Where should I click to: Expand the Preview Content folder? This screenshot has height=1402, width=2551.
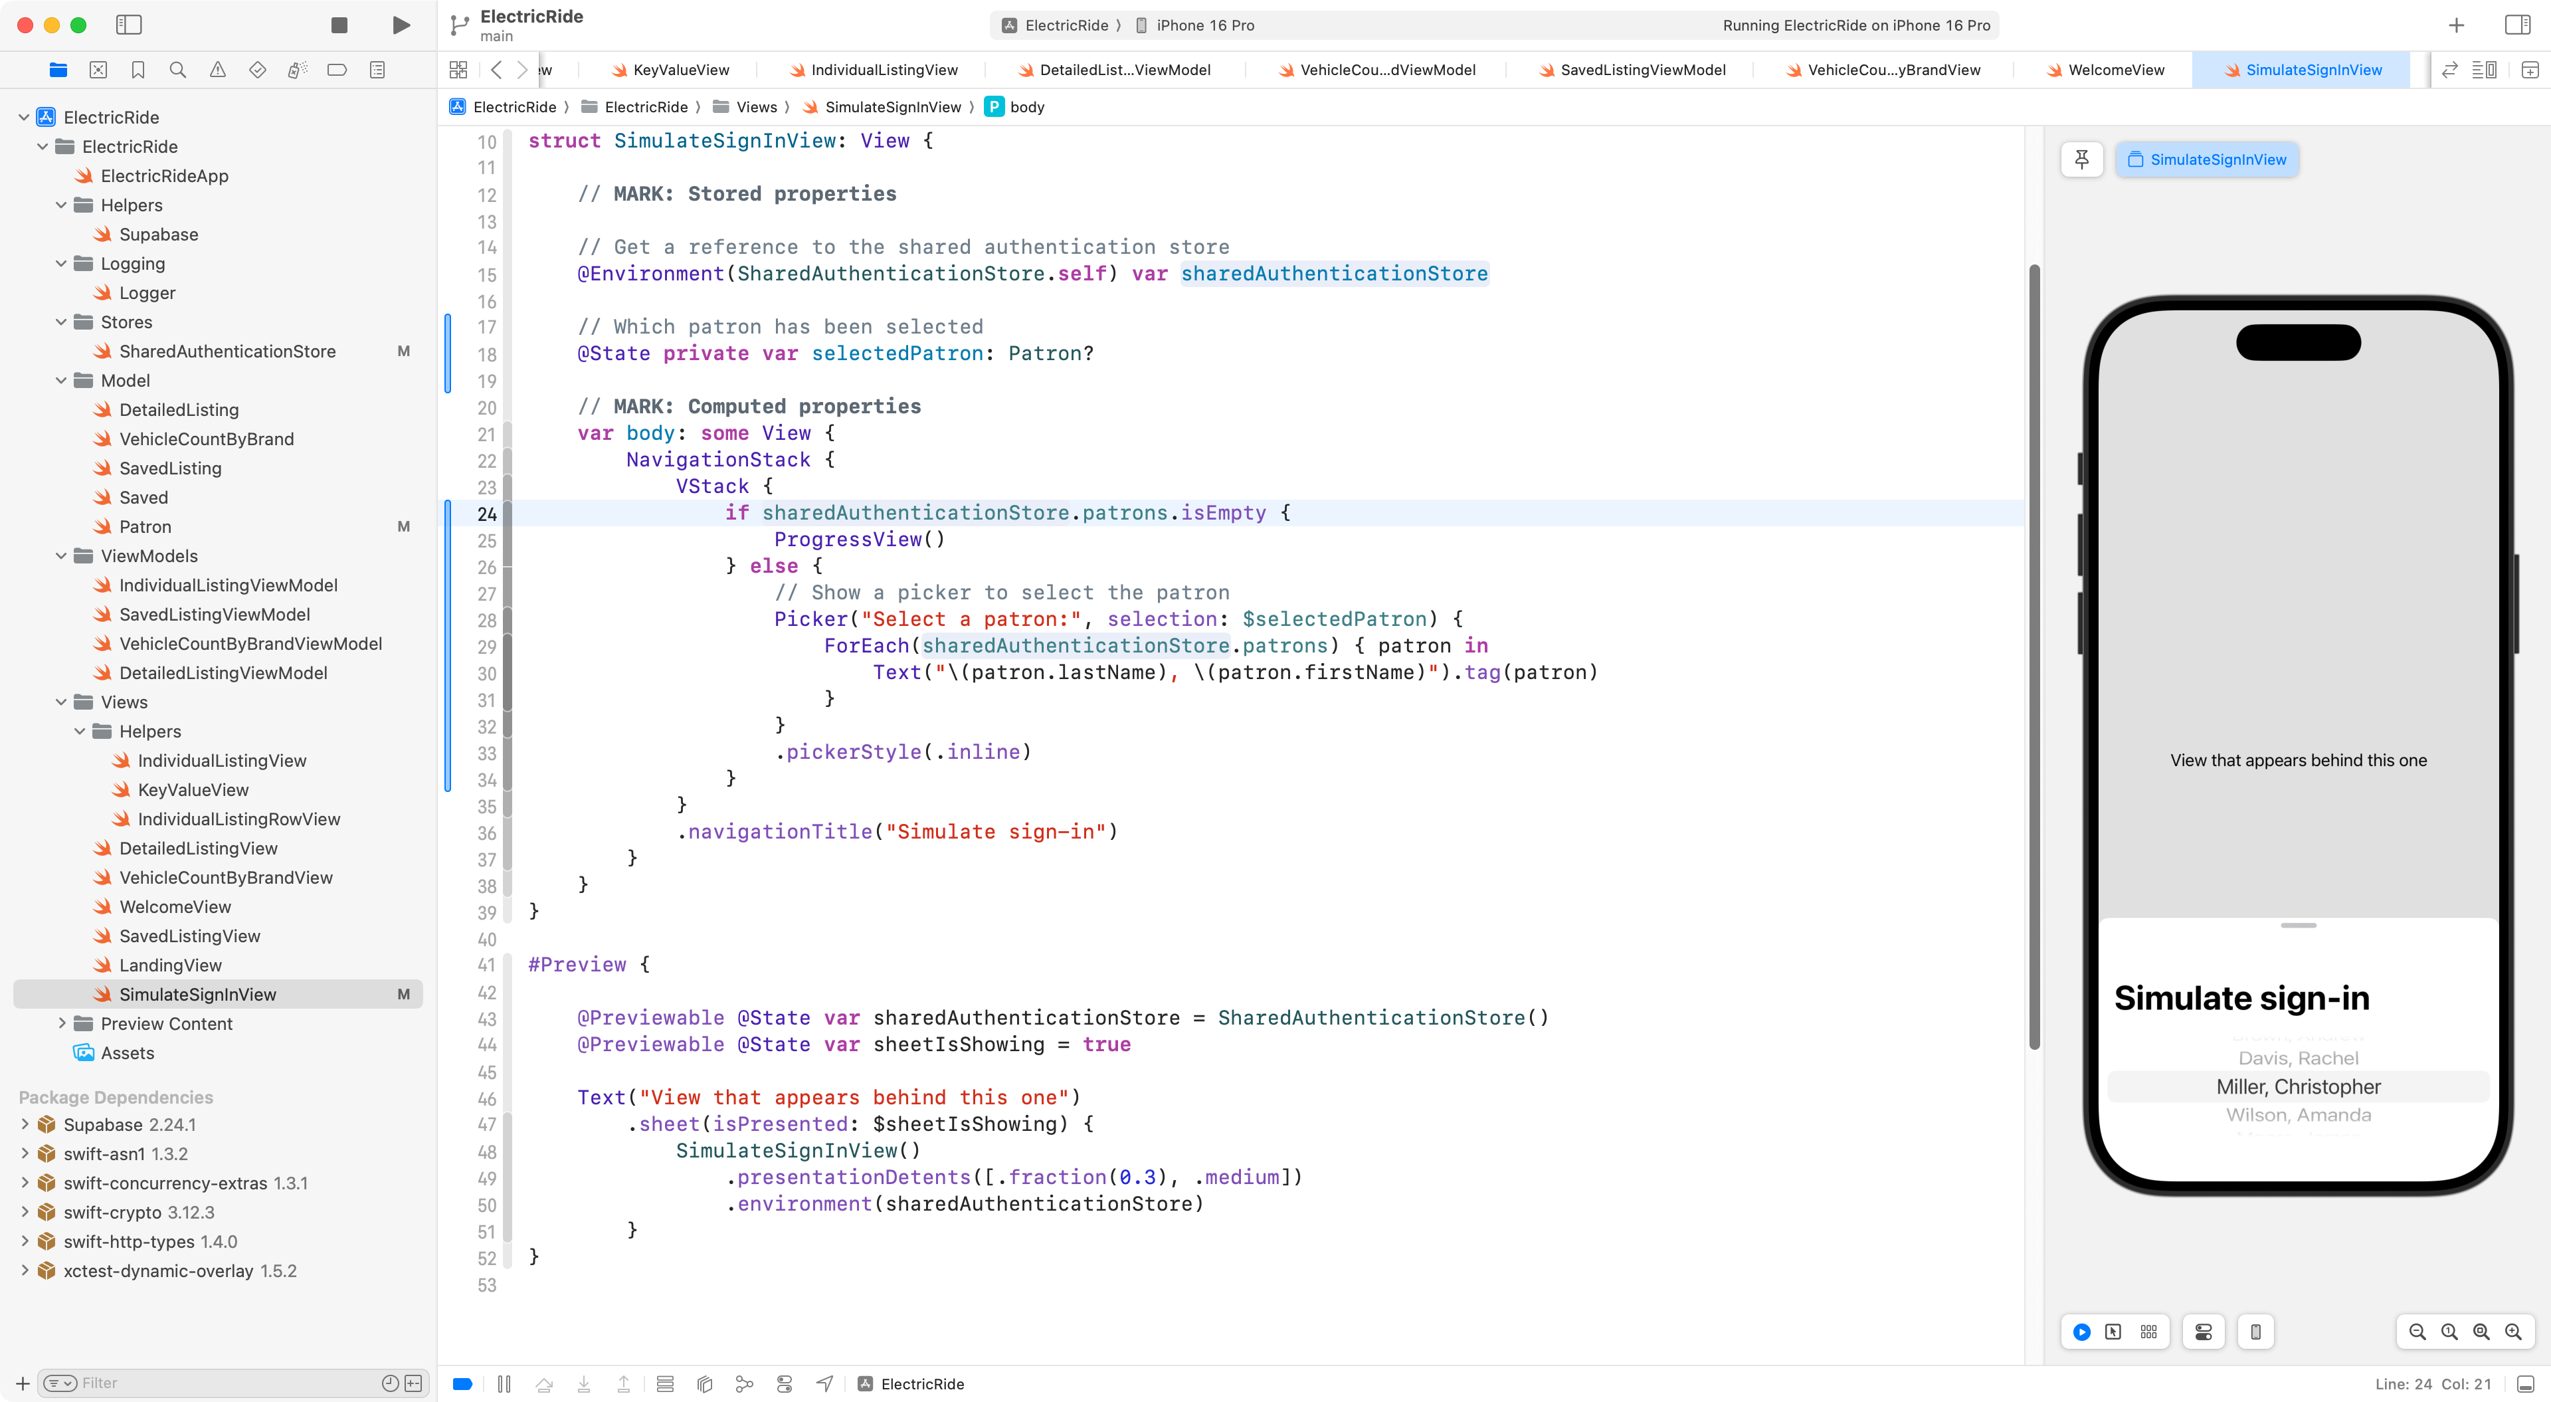(x=61, y=1023)
